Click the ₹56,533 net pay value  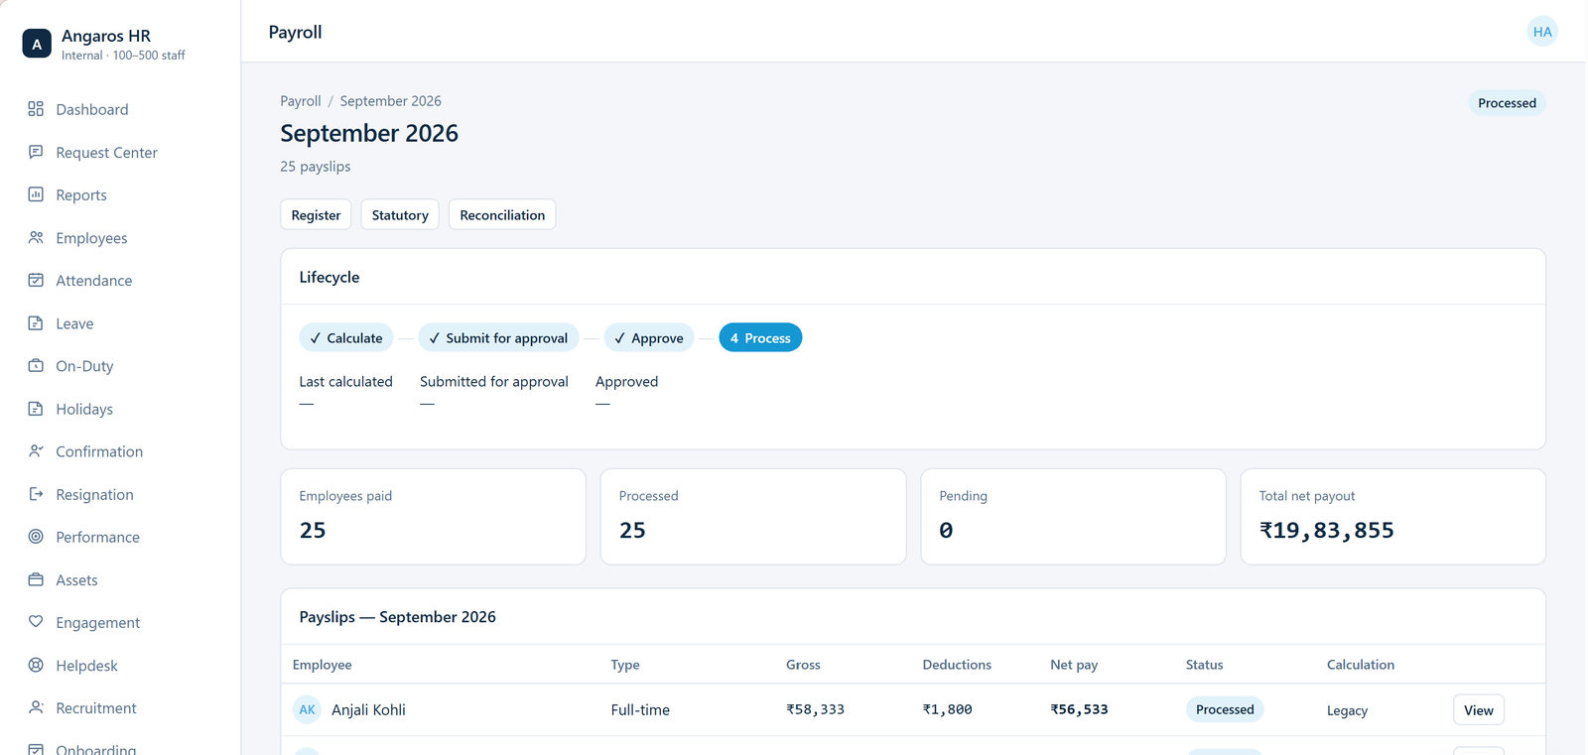click(1079, 709)
